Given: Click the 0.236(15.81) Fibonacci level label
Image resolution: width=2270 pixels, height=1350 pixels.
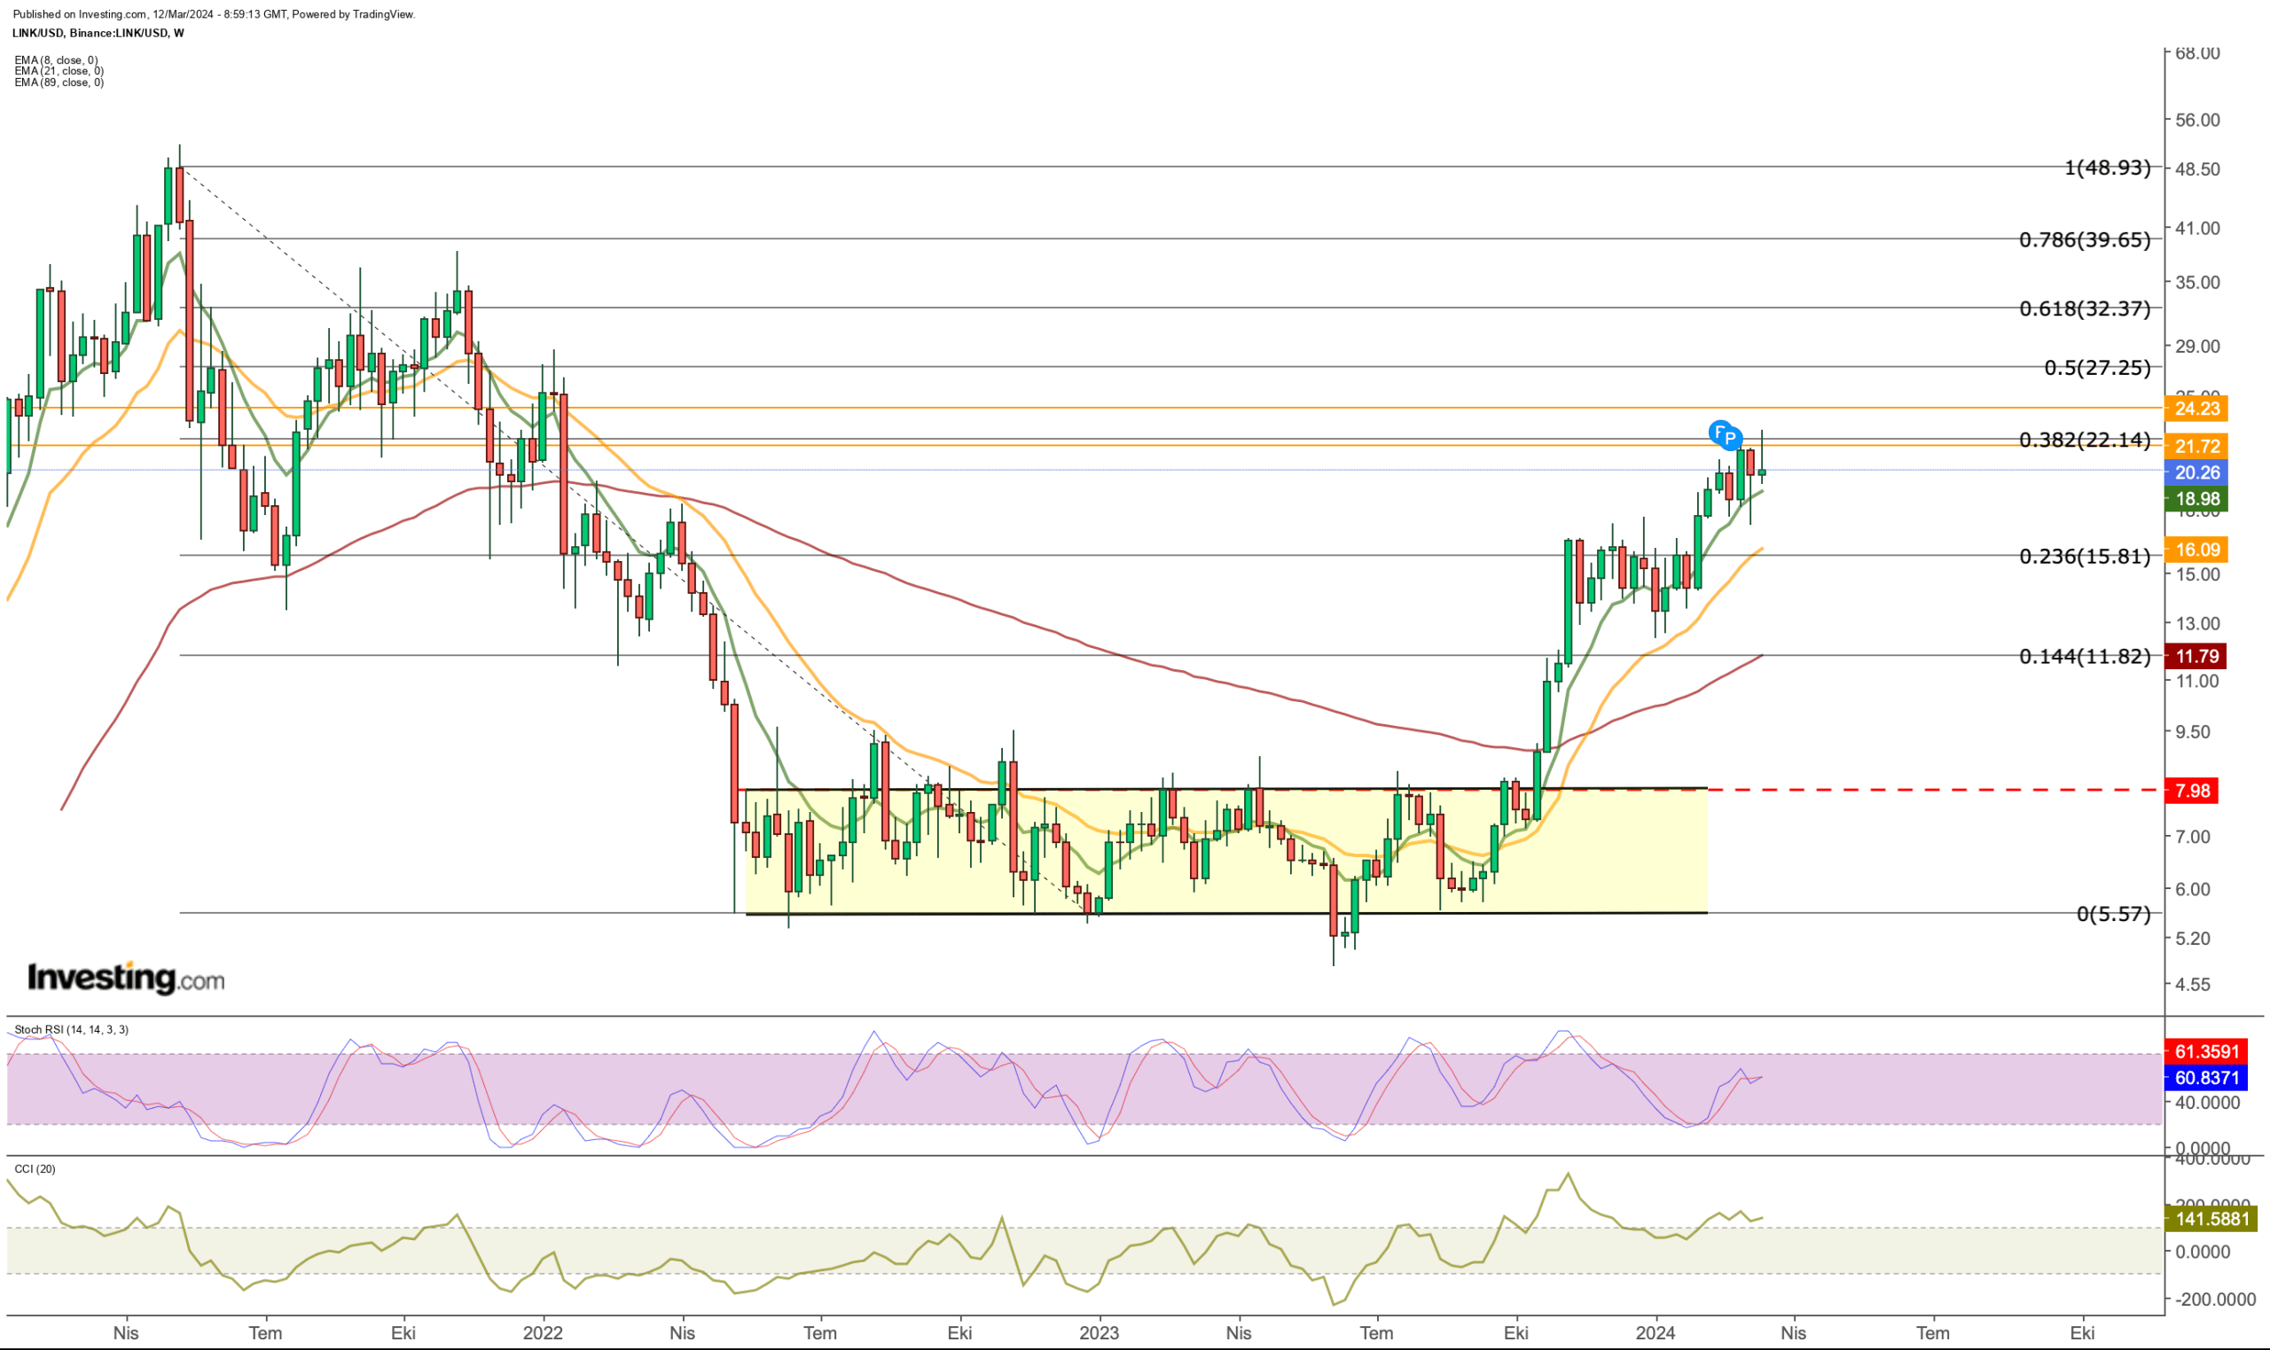Looking at the screenshot, I should (2086, 556).
